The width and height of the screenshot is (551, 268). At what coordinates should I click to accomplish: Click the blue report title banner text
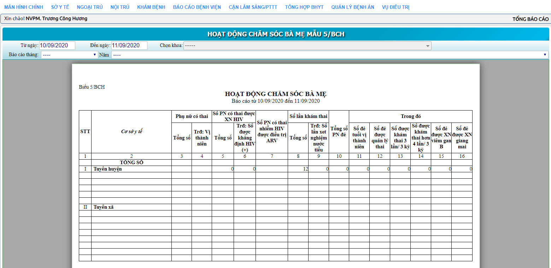click(276, 34)
